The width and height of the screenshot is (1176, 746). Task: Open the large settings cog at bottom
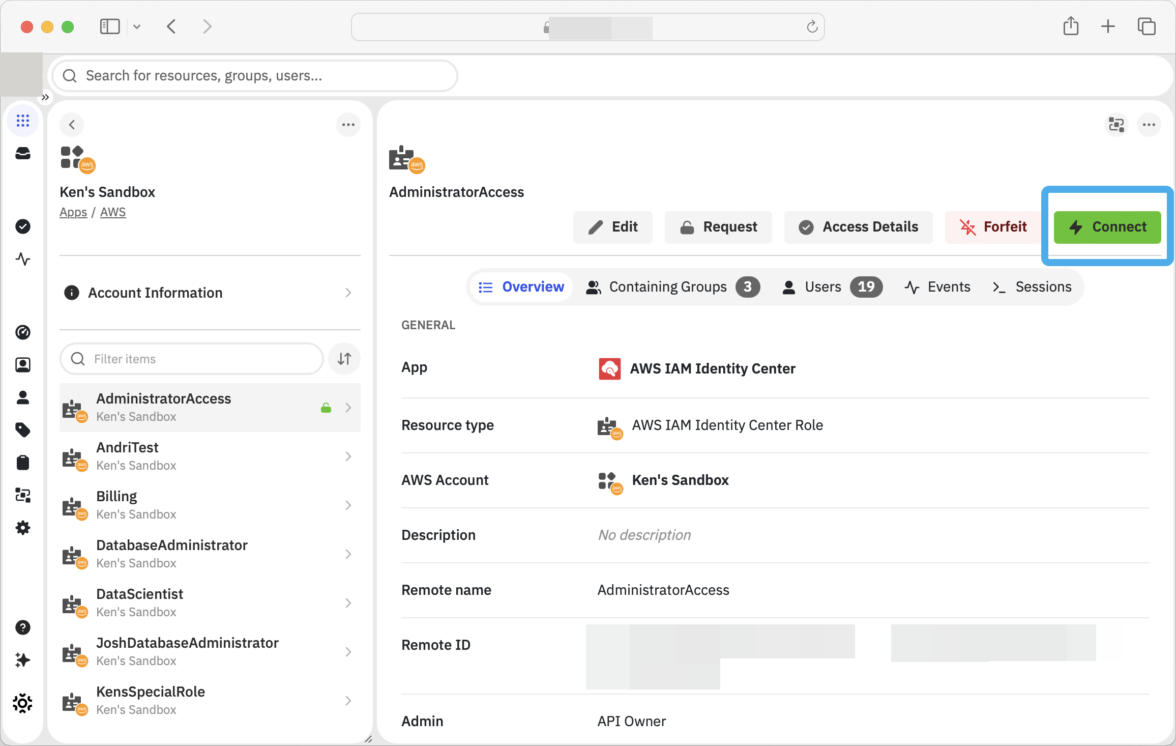[x=23, y=703]
